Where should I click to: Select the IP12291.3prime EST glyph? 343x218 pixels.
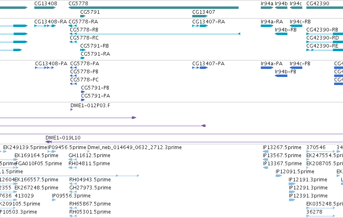pos(292,192)
